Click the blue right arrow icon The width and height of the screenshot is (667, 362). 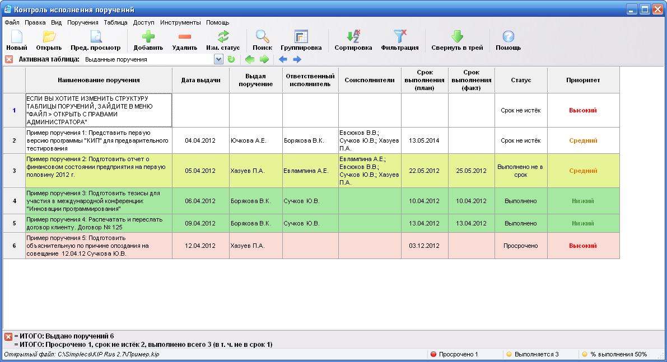tap(297, 59)
